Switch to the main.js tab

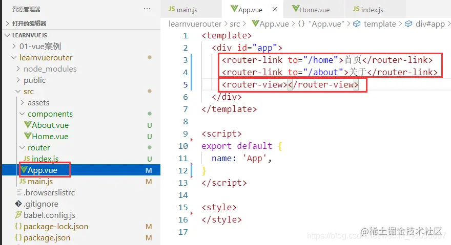coord(191,10)
